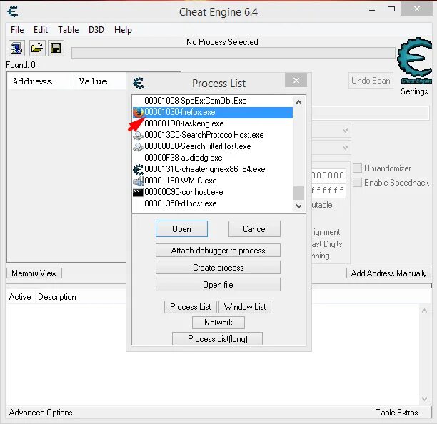Viewport: 437px width, 424px height.
Task: Select 000001D0-taskeng.exe process
Action: click(213, 123)
